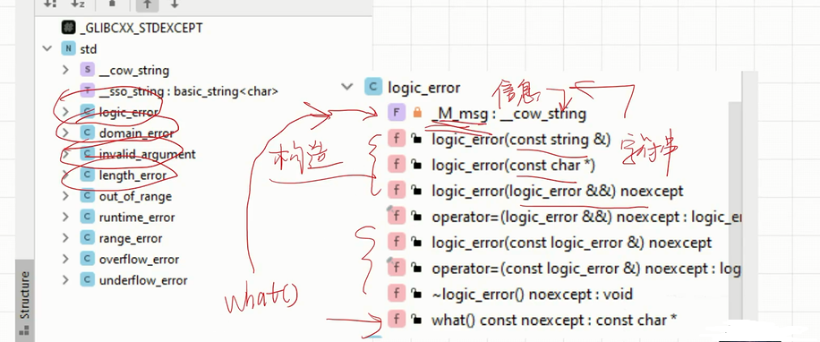
Task: Click the namespace icon next to std
Action: (68, 49)
